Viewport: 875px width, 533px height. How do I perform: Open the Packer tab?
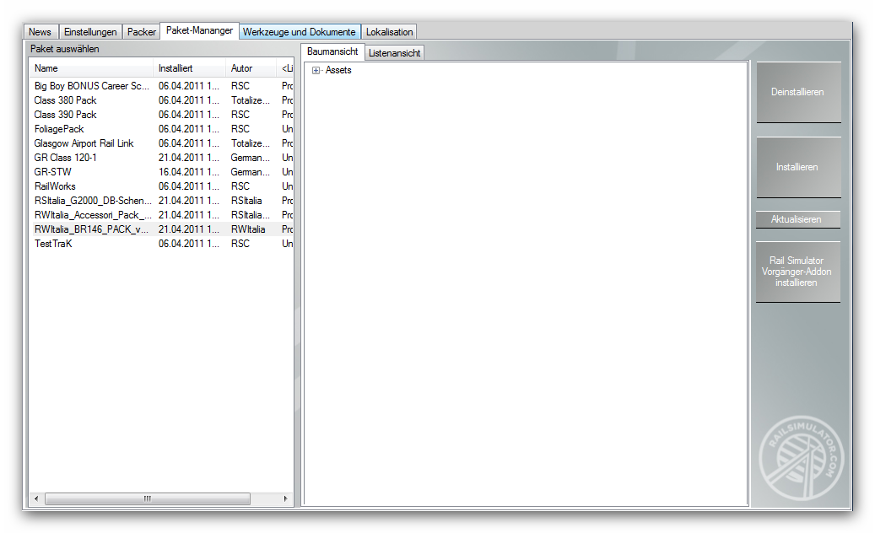tap(142, 32)
